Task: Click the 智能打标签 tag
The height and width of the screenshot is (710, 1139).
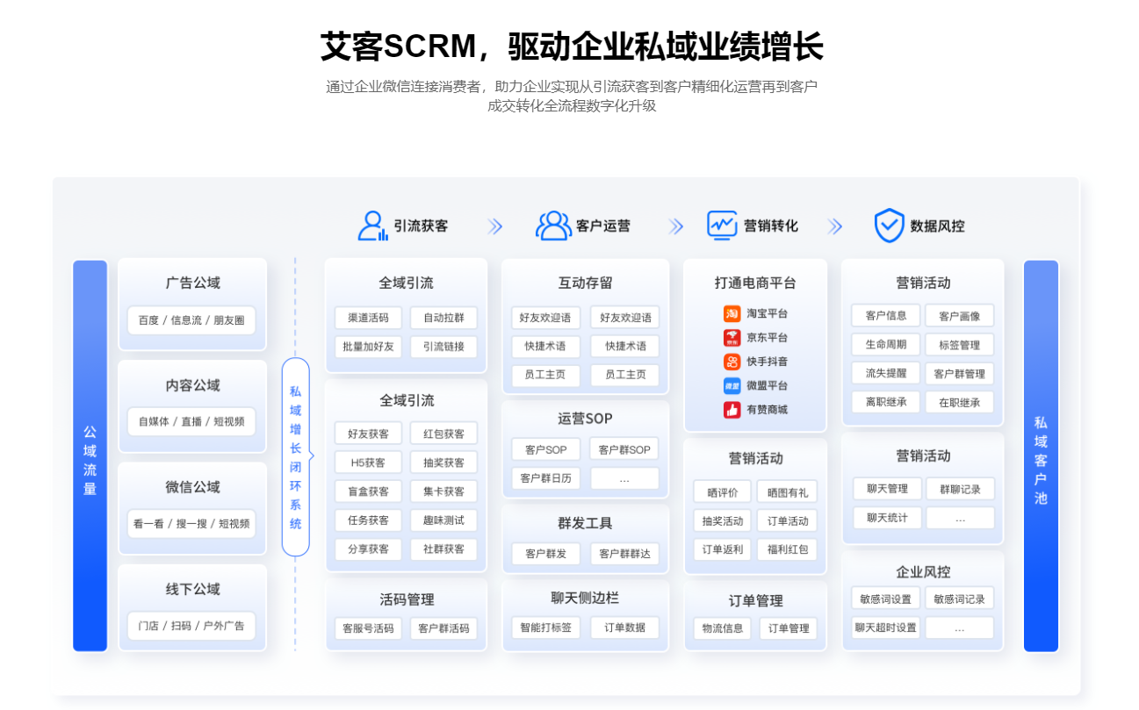Action: click(x=545, y=628)
